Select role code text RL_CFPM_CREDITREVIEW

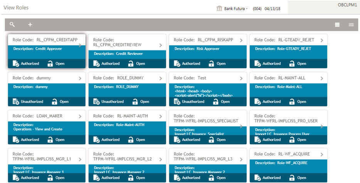point(117,45)
